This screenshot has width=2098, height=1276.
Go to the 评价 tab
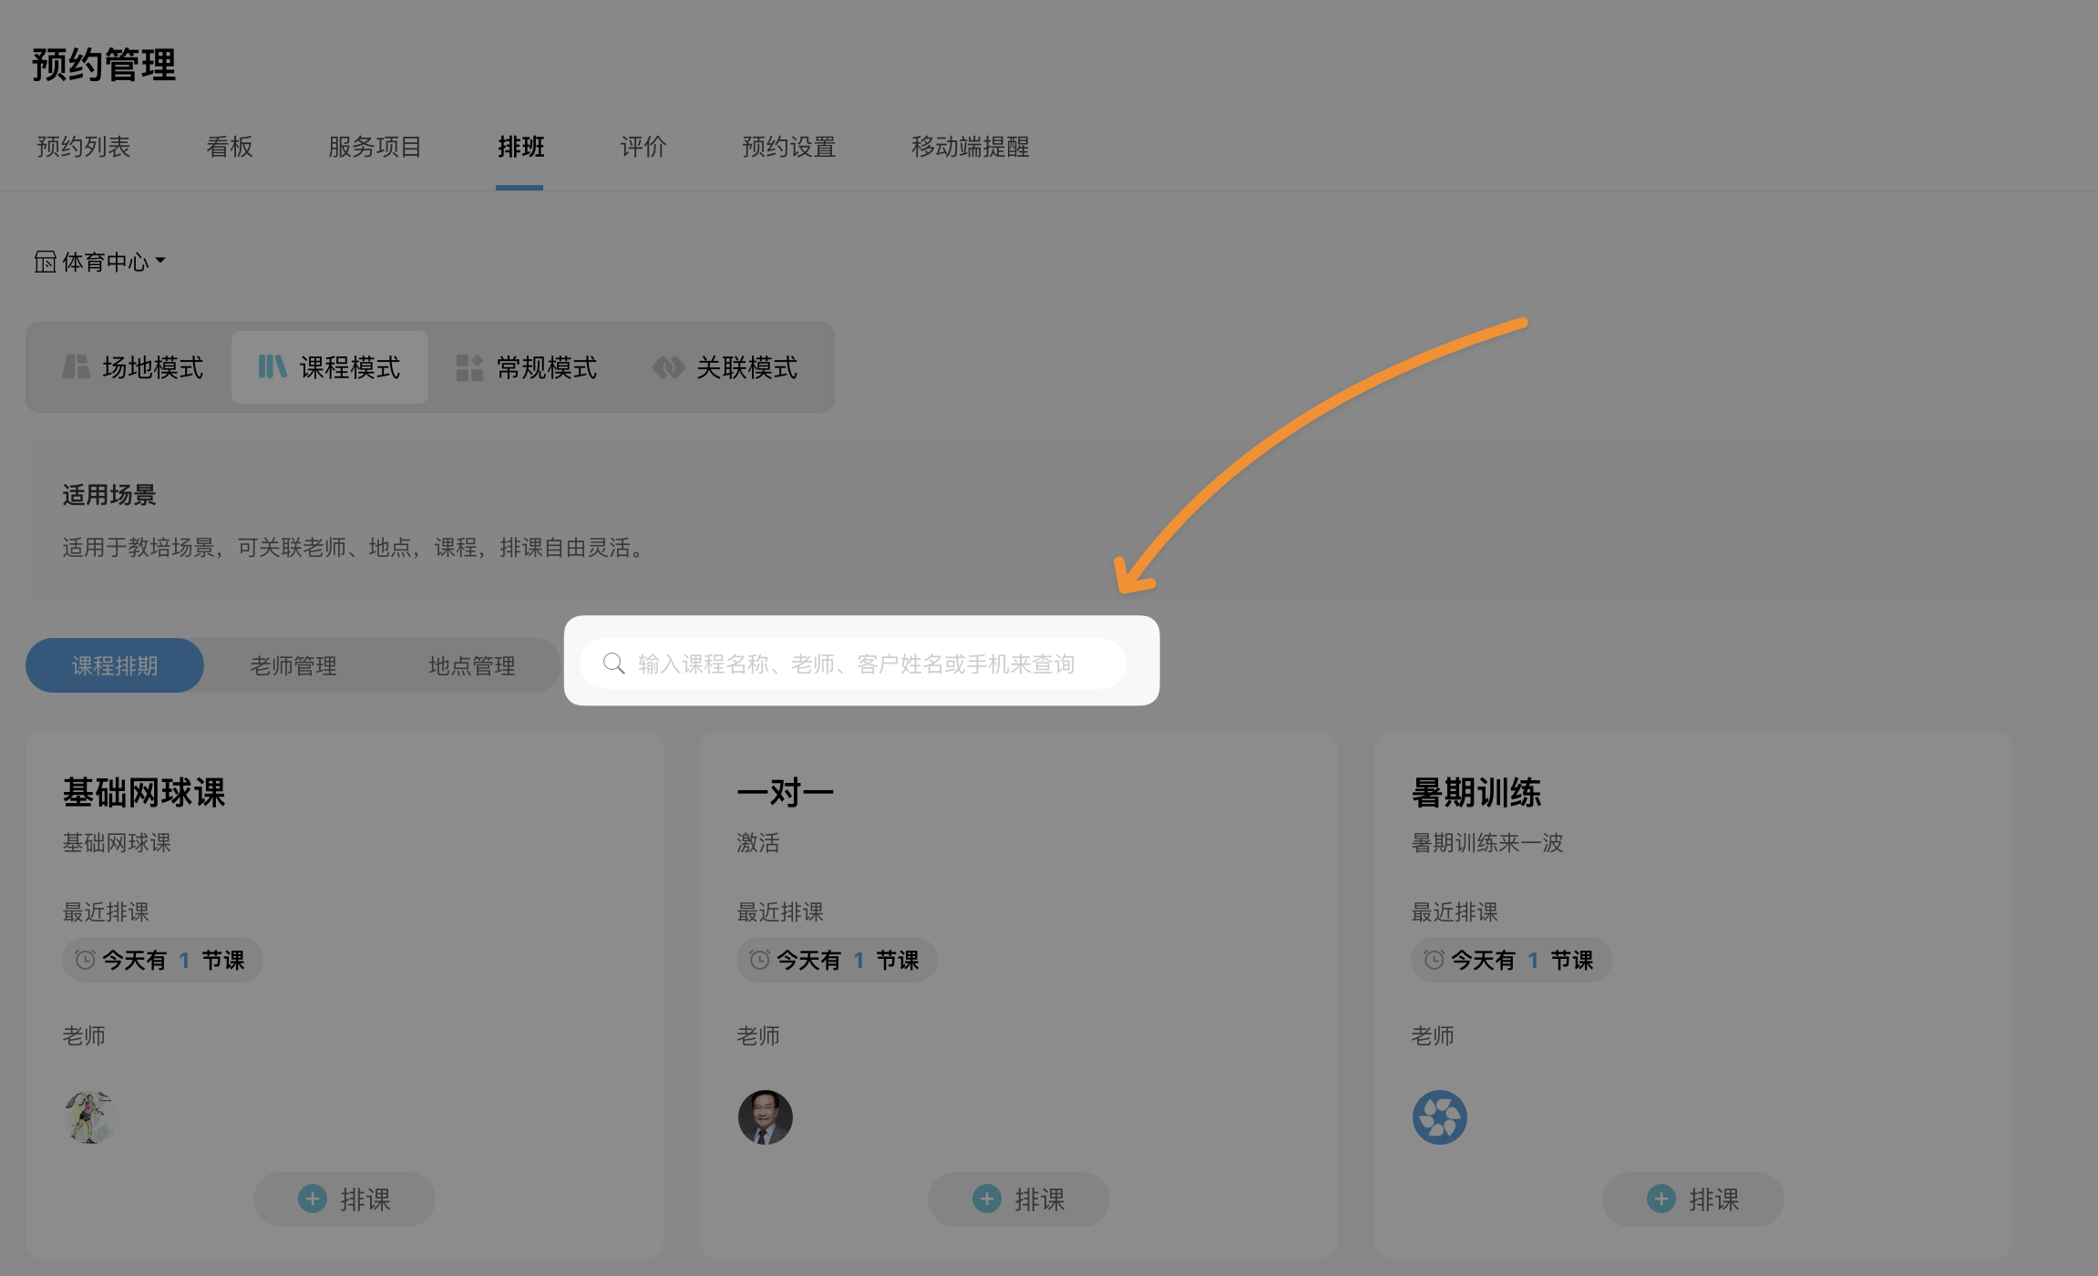[x=643, y=147]
